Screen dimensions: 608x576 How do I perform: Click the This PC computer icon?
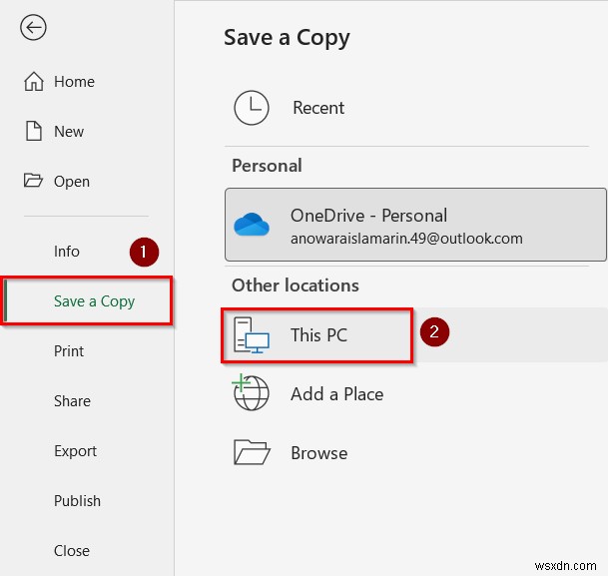(x=252, y=335)
